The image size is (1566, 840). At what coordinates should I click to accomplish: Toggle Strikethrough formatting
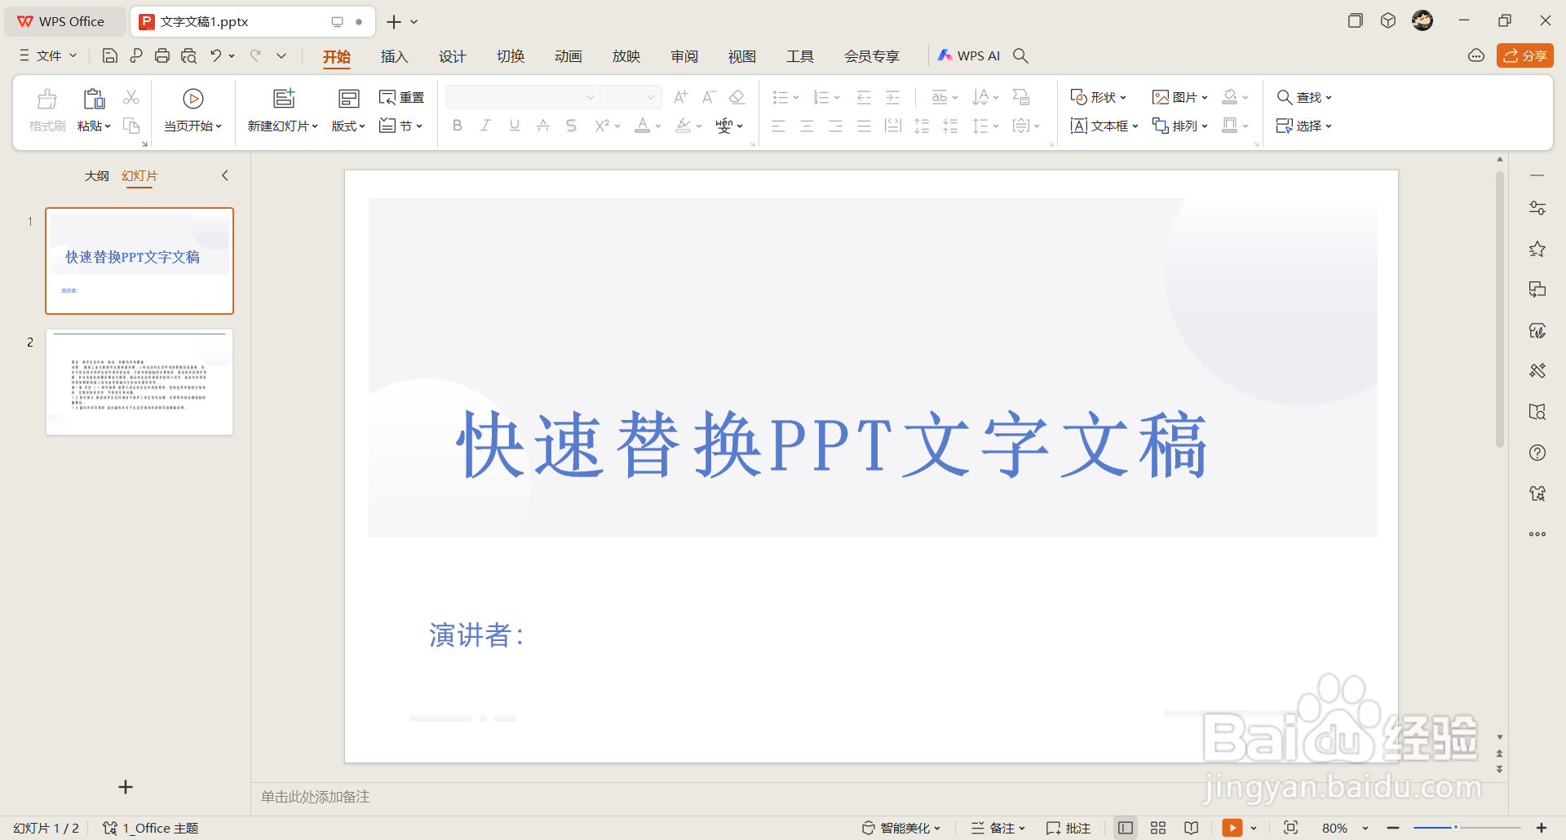pyautogui.click(x=543, y=126)
